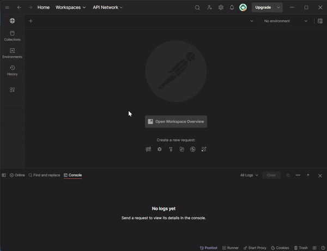Click the workspace globe icon in sidebar

tap(13, 21)
